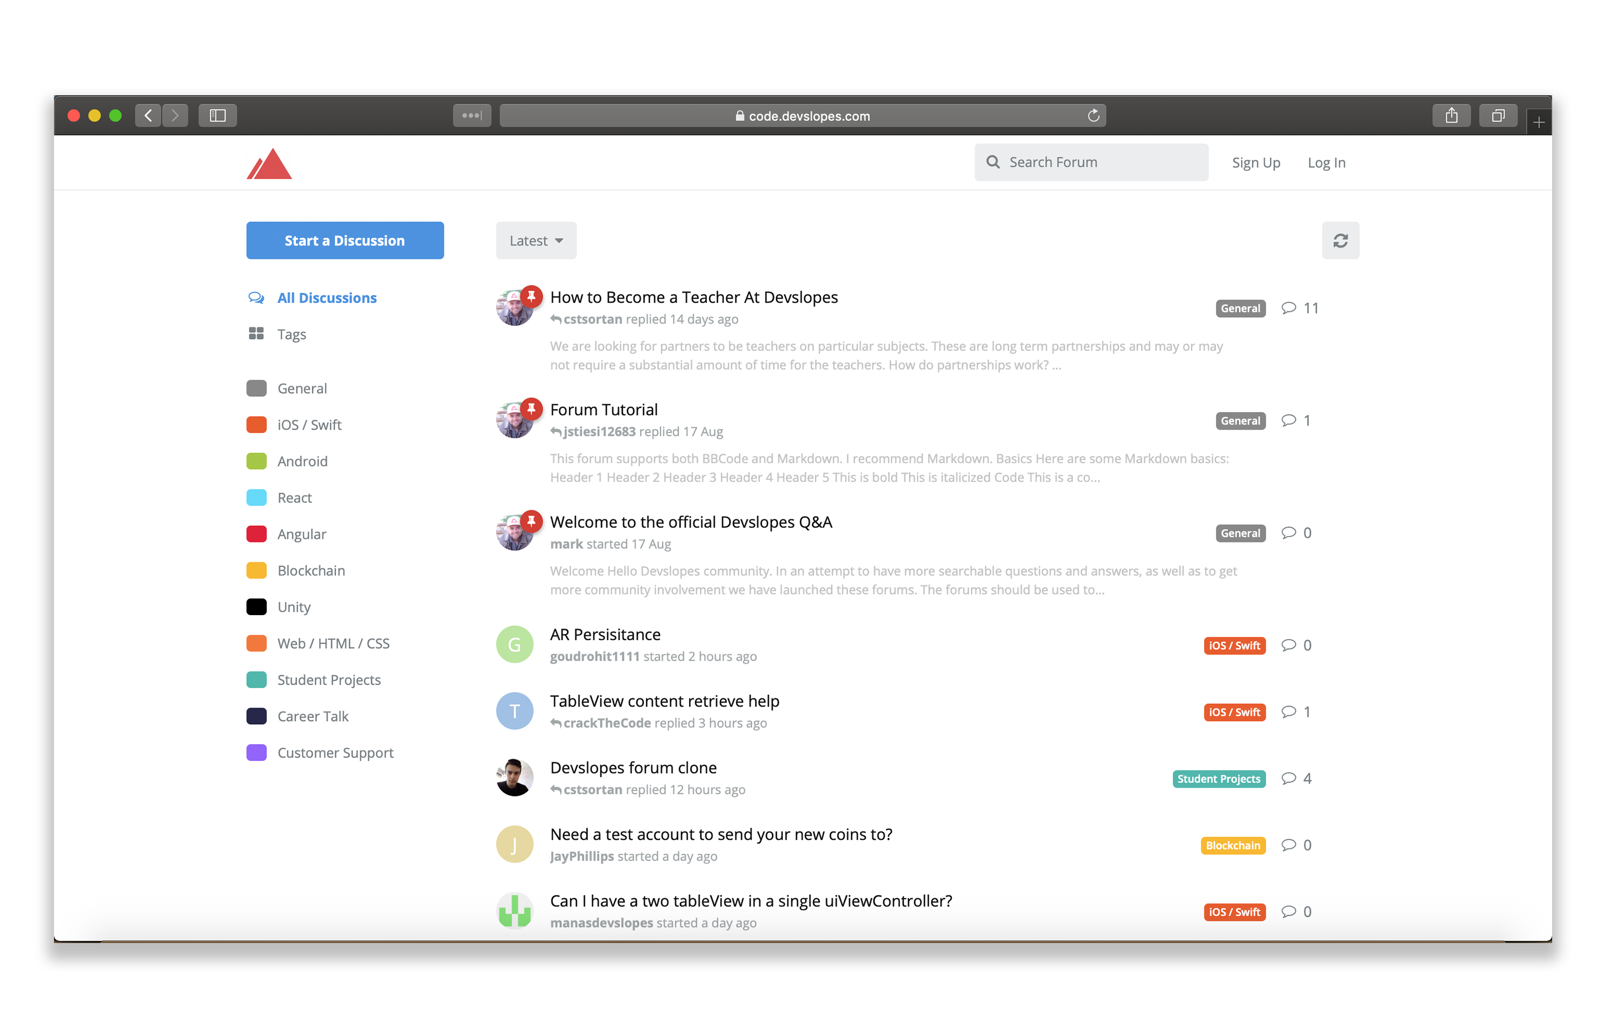The image size is (1604, 1027).
Task: Select All Discussions in sidebar
Action: (x=327, y=297)
